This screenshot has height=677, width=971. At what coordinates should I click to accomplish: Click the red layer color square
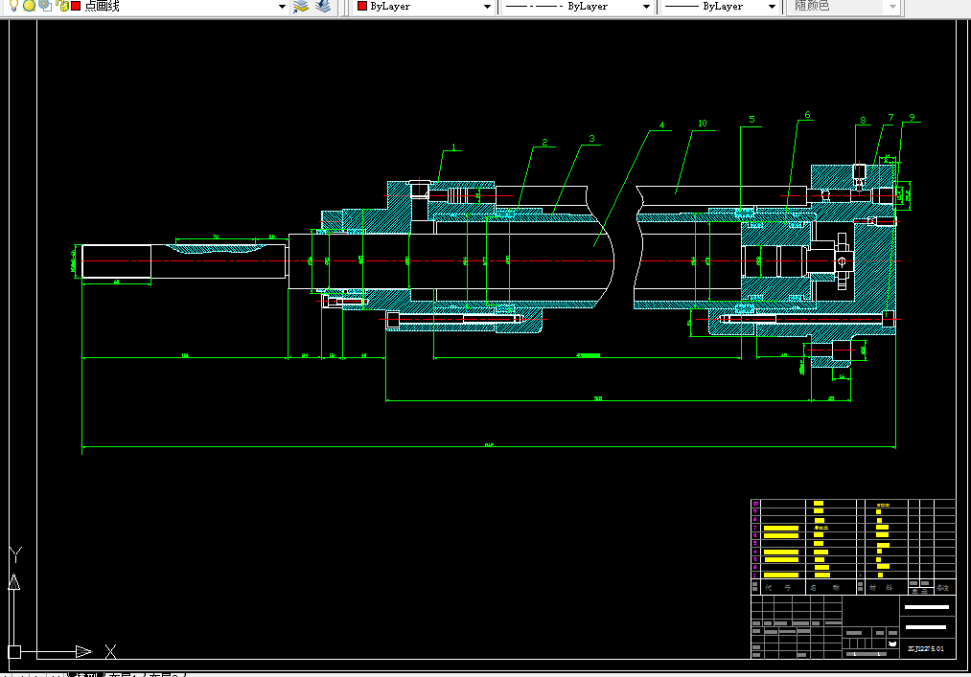(x=76, y=6)
